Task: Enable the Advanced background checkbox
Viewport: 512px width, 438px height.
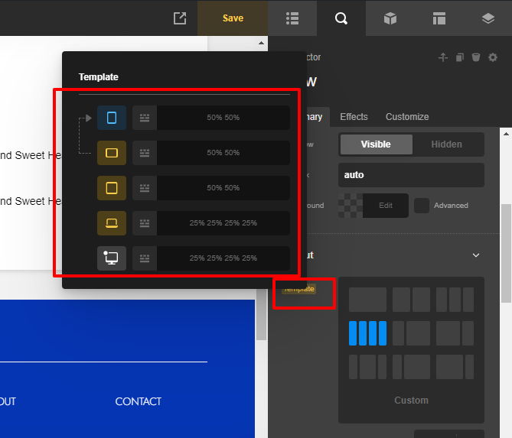Action: 422,206
